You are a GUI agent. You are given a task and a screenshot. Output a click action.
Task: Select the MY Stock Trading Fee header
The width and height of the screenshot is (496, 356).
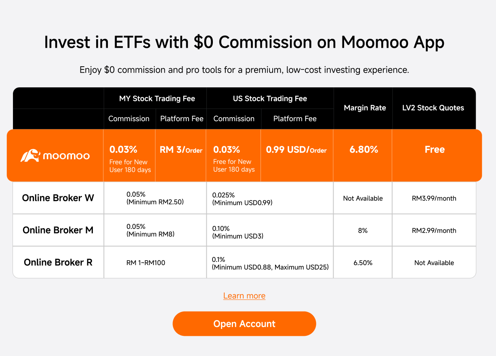click(157, 99)
